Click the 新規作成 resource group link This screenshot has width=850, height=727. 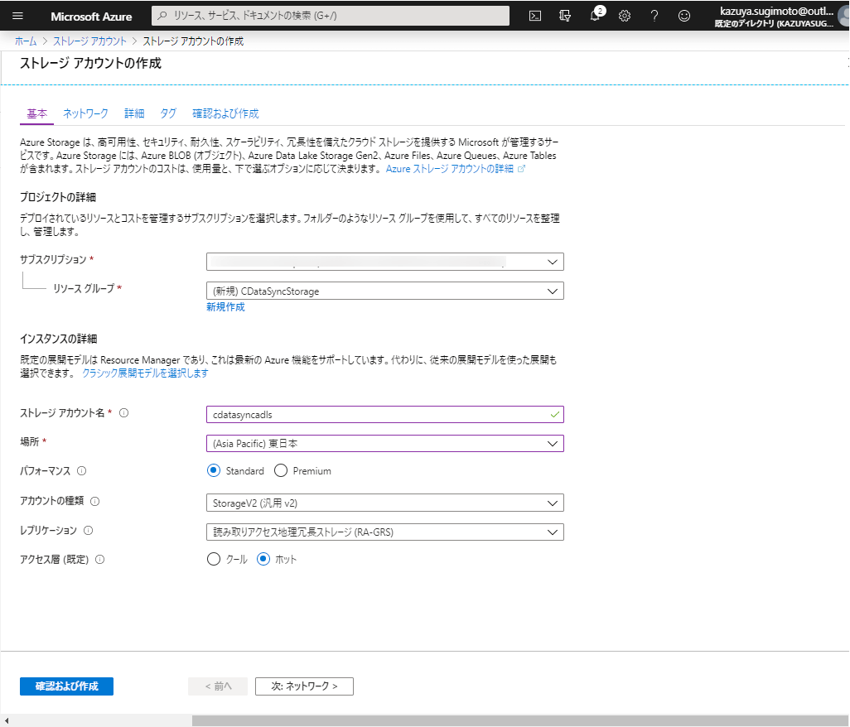click(225, 307)
